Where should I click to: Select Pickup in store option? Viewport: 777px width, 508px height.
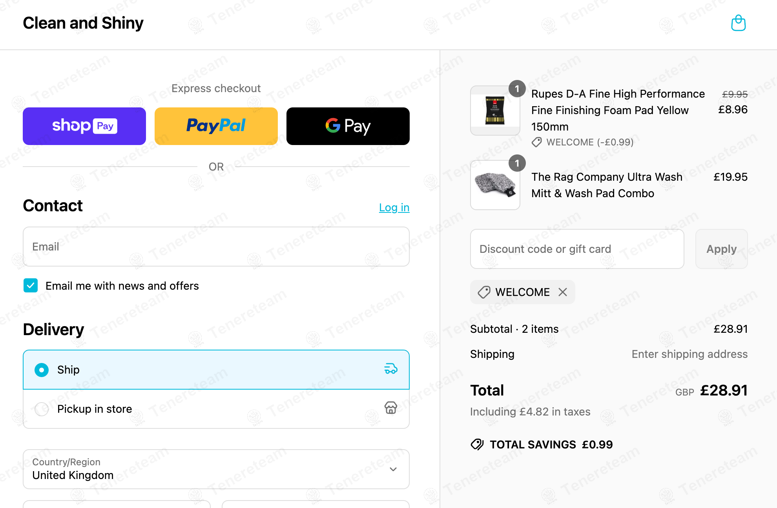point(42,409)
